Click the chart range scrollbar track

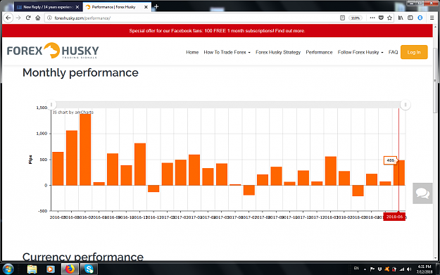click(x=228, y=105)
